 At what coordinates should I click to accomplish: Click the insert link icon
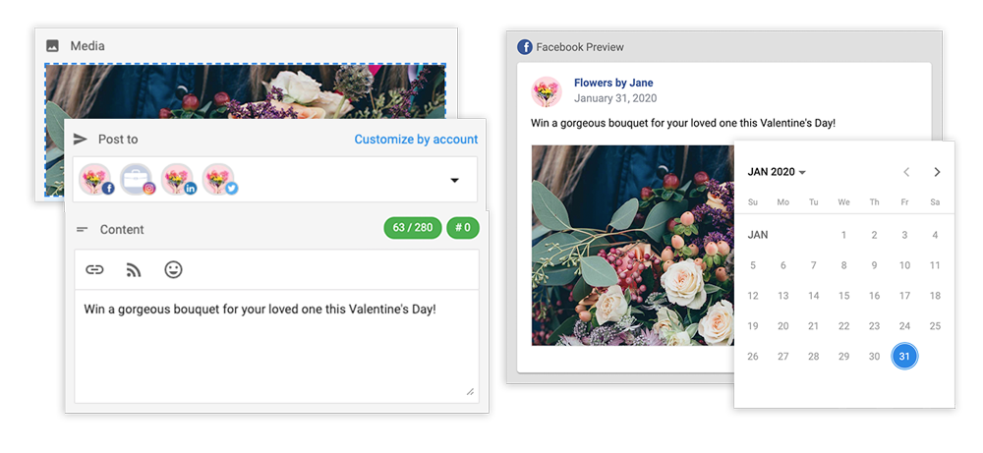click(94, 269)
